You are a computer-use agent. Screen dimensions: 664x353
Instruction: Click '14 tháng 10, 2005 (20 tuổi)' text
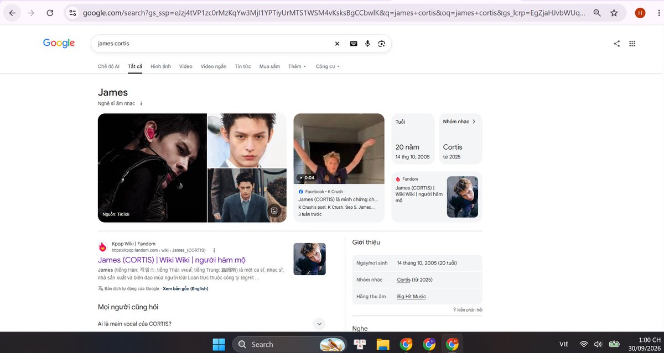coord(427,263)
